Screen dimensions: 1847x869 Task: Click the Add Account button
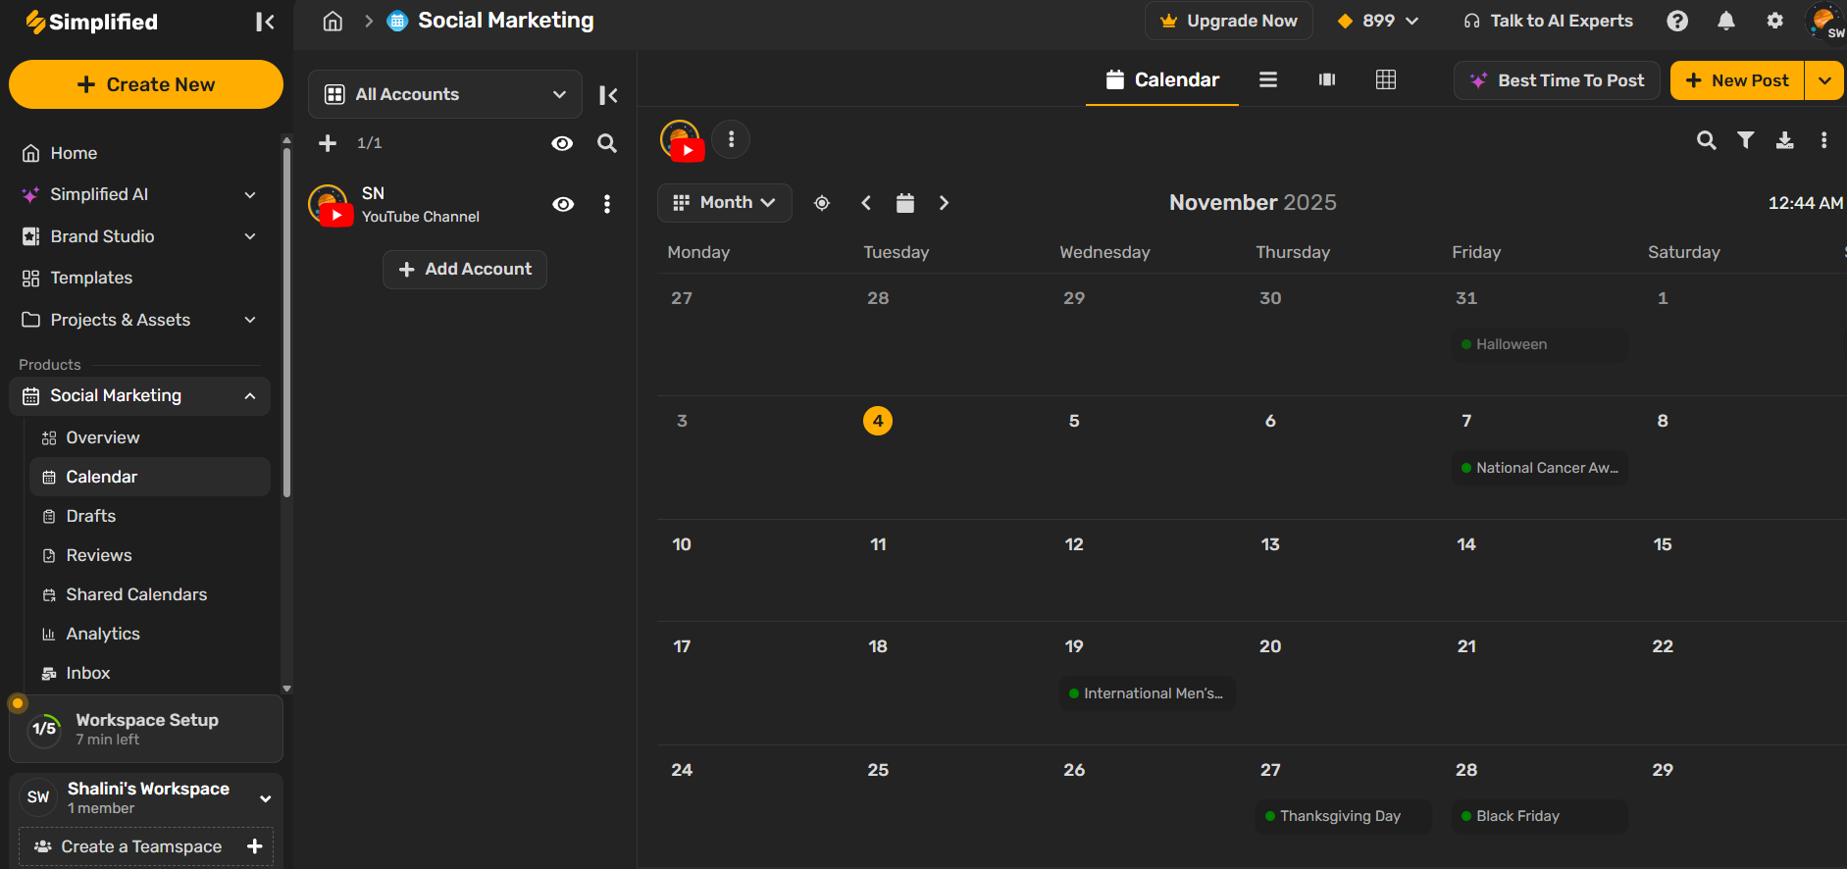tap(464, 270)
